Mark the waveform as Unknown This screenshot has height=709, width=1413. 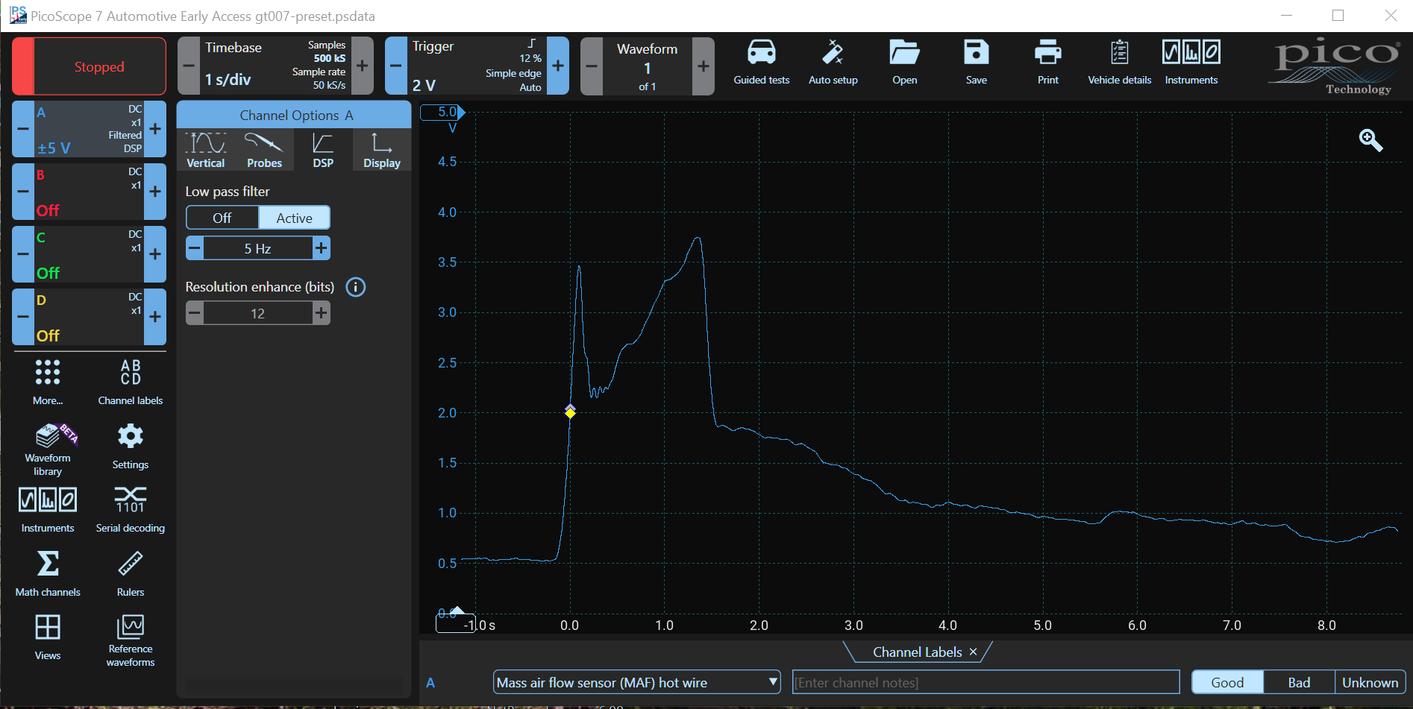click(1370, 682)
